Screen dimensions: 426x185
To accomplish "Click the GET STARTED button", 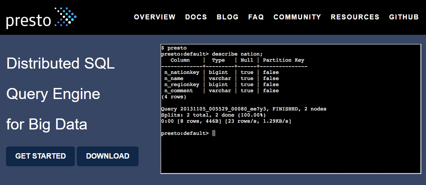I will pyautogui.click(x=40, y=156).
